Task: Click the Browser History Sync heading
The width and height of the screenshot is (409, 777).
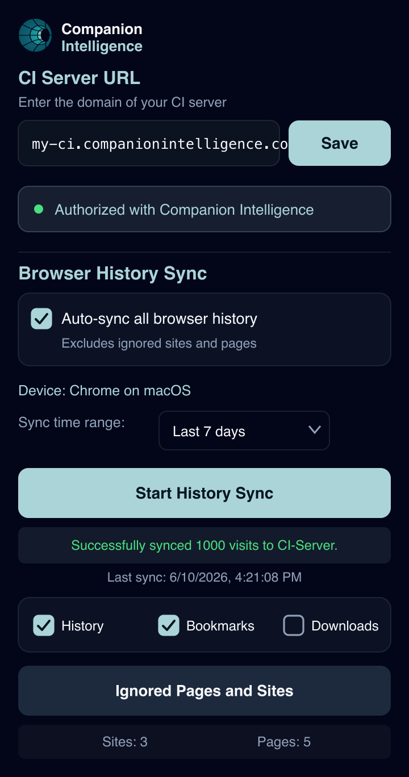Action: [x=113, y=273]
